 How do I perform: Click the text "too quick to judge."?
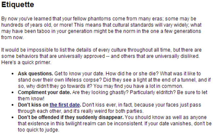[x=39, y=130]
